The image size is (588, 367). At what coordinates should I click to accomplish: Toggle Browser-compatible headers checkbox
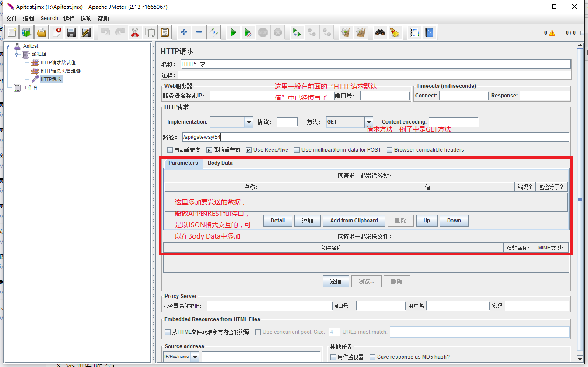click(x=390, y=150)
